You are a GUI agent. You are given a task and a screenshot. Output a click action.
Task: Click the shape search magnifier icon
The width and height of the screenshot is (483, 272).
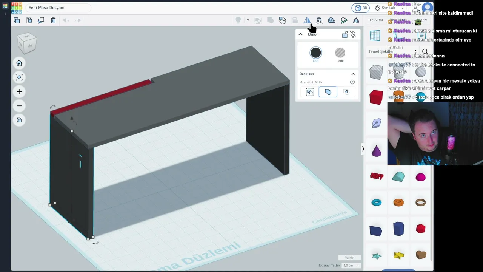[x=425, y=52]
